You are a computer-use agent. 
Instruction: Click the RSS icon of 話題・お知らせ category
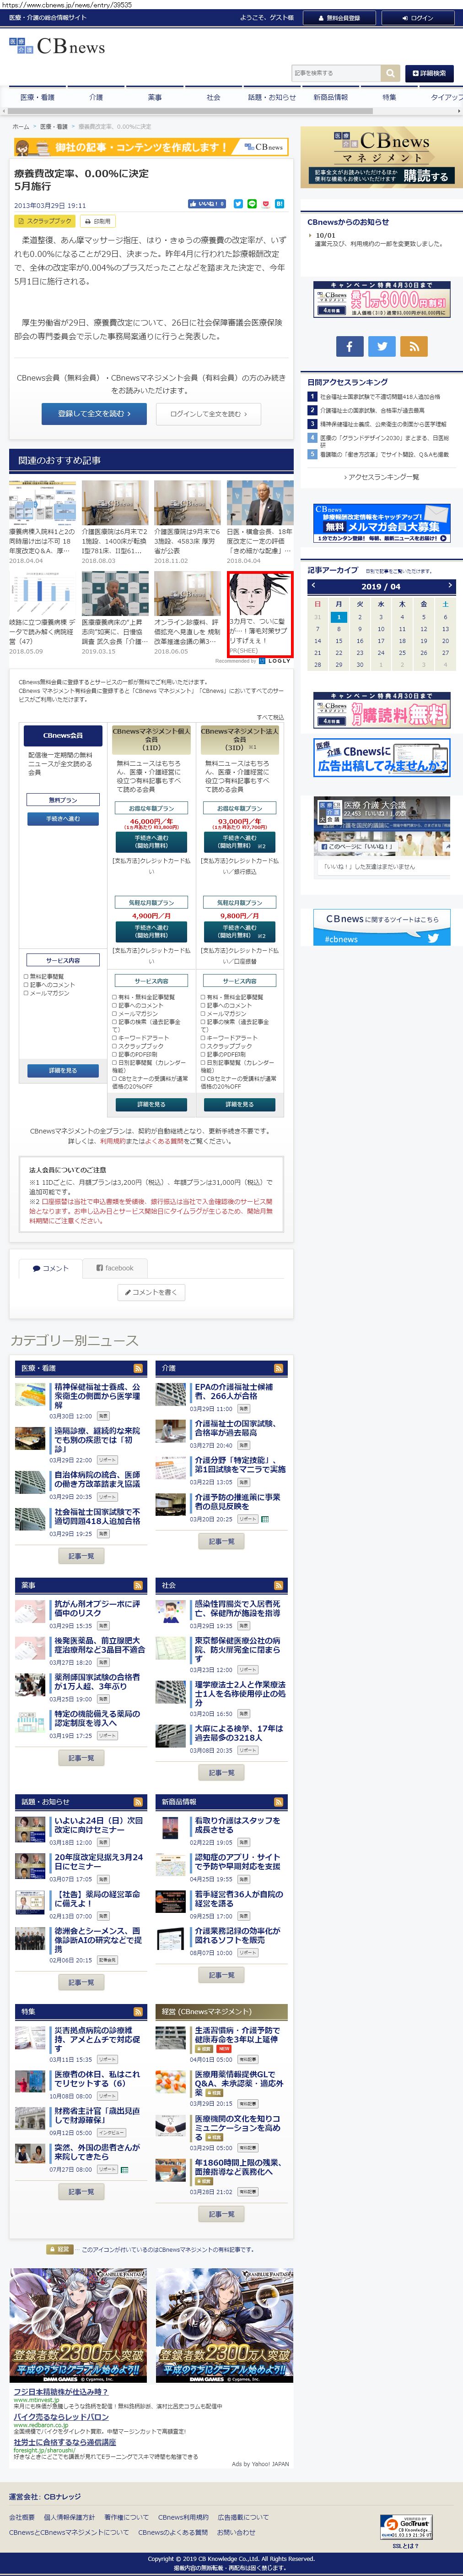[138, 1801]
